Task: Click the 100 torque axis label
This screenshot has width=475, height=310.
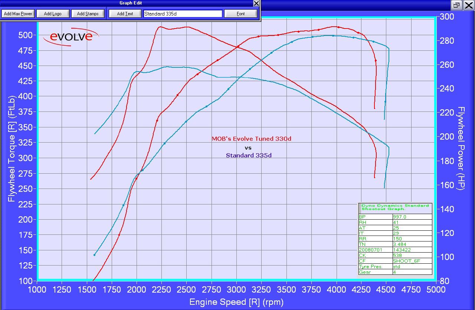Action: 27,281
